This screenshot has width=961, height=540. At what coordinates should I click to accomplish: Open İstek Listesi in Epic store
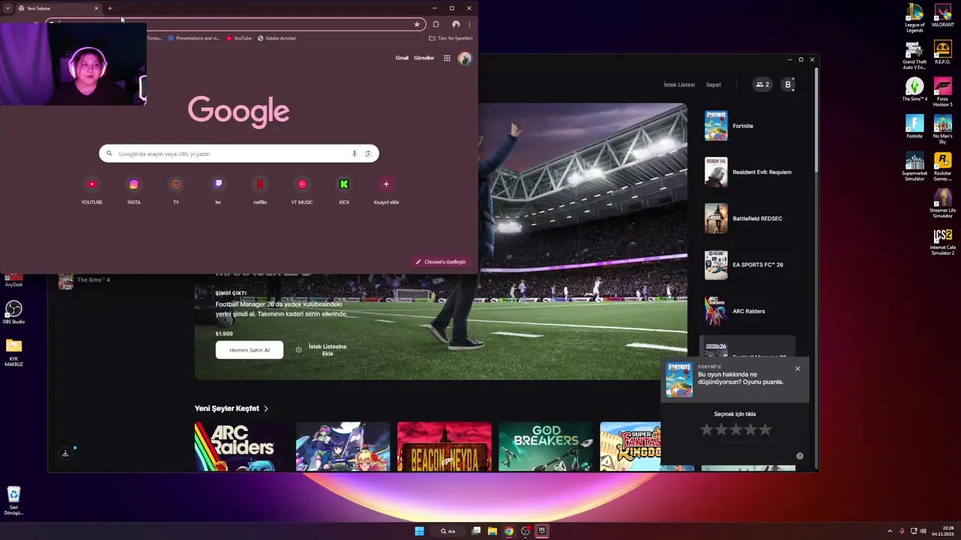(679, 85)
